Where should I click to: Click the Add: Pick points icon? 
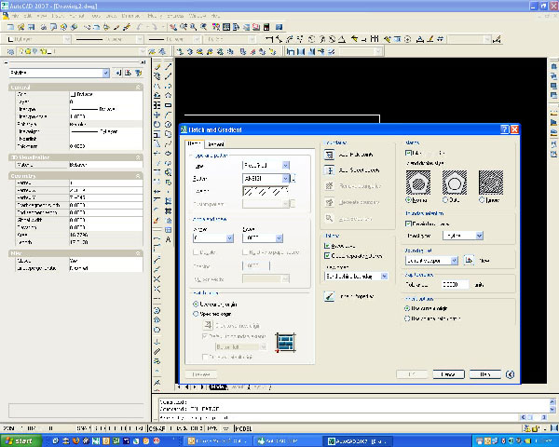pos(329,156)
